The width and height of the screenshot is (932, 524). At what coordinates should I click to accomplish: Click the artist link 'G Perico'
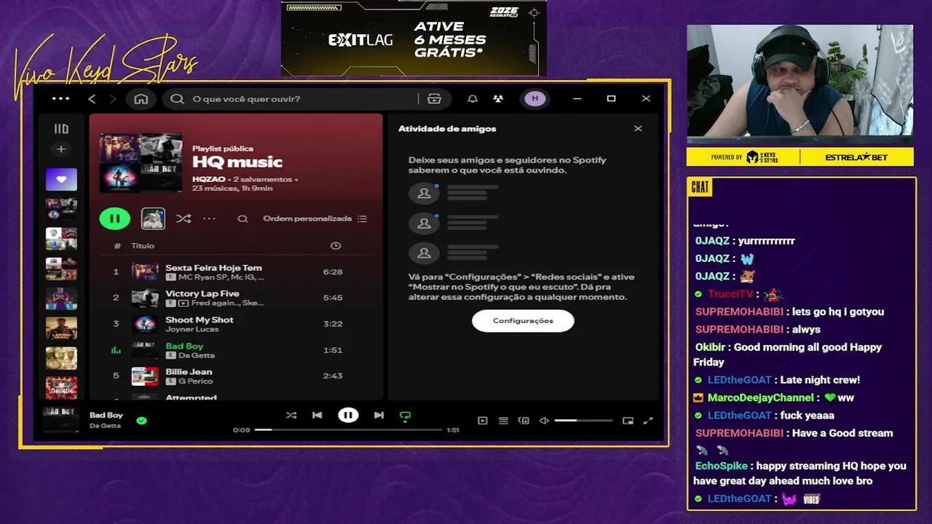pos(194,381)
